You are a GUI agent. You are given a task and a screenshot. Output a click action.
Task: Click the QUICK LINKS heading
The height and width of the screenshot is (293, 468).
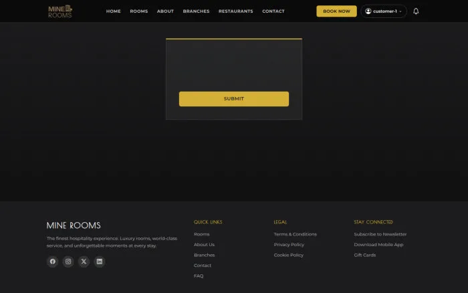pos(208,222)
